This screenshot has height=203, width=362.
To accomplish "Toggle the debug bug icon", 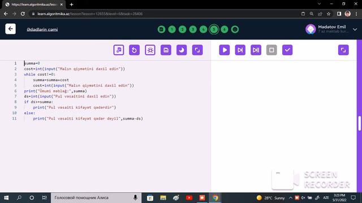I will [x=150, y=50].
